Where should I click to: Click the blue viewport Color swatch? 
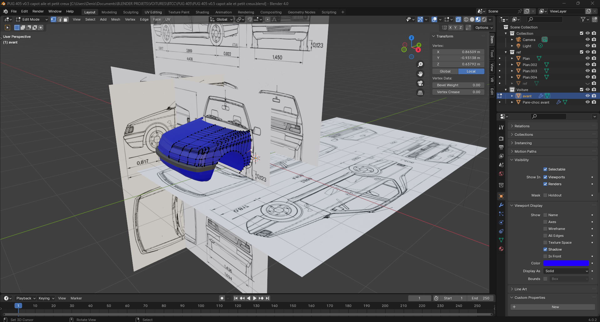[566, 263]
